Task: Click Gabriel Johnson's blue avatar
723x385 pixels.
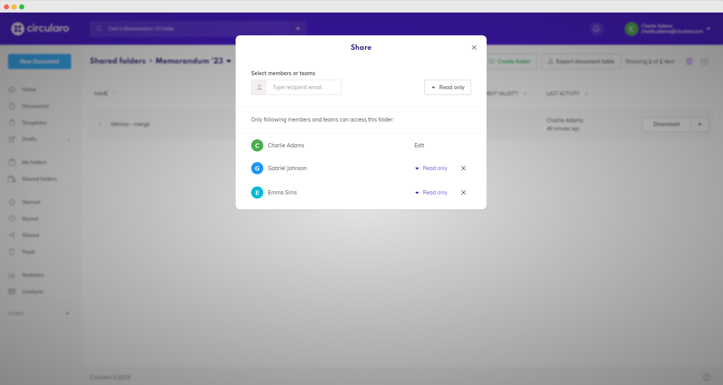Action: click(x=257, y=168)
